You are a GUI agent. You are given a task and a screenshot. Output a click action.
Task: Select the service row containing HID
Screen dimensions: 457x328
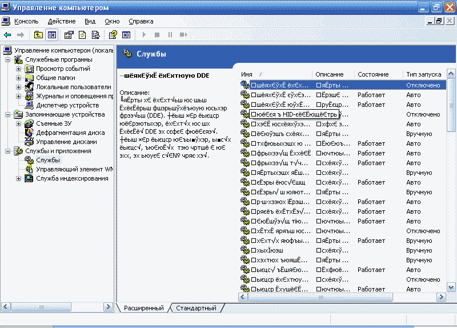click(294, 114)
